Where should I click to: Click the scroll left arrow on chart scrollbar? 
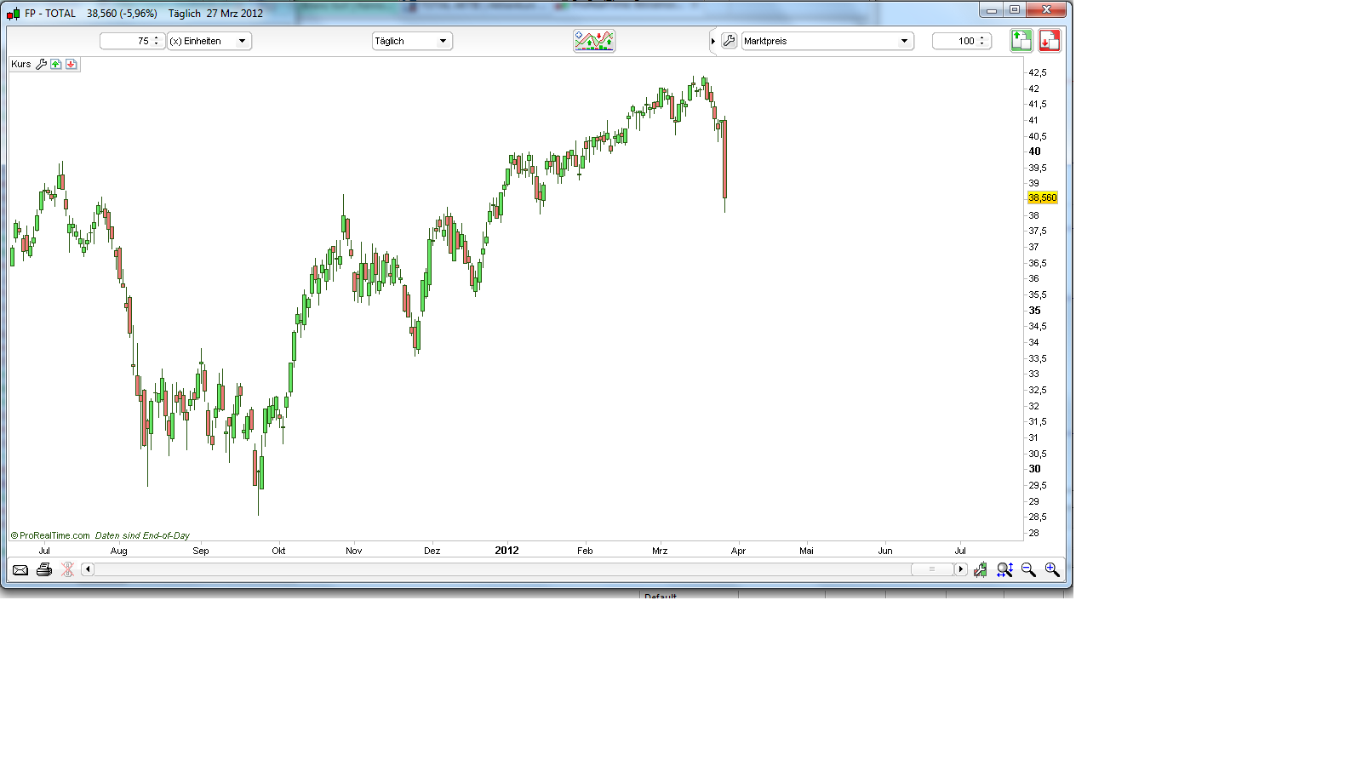pos(88,569)
